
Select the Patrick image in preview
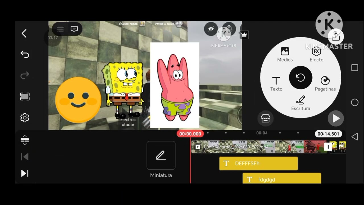(x=175, y=85)
